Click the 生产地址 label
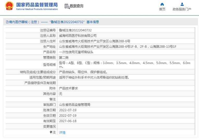This screenshot has height=139, width=199. pos(49,47)
